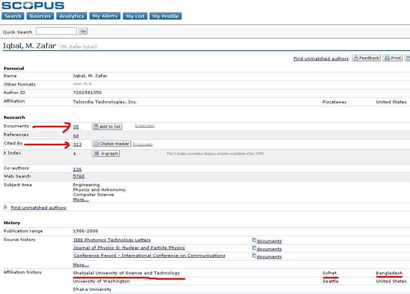The image size is (410, 294).
Task: Open Conference Record International Conference on Communications link
Action: 149,256
